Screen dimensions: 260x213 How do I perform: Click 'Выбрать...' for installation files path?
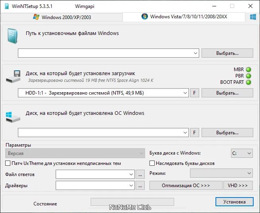tap(227, 53)
